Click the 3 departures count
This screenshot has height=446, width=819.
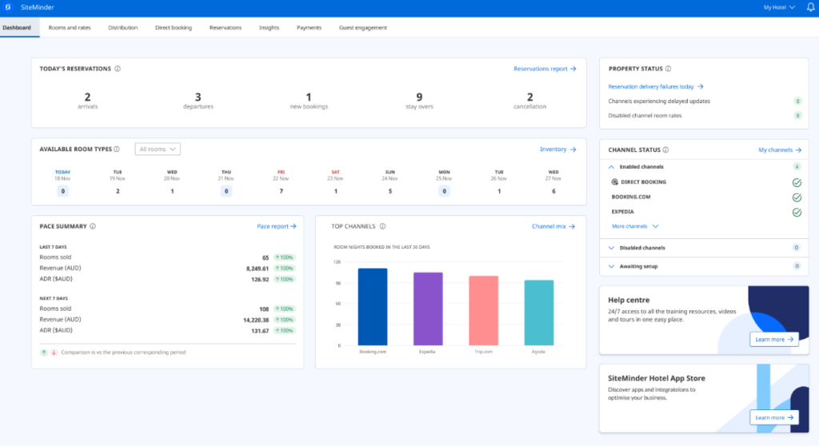tap(198, 98)
